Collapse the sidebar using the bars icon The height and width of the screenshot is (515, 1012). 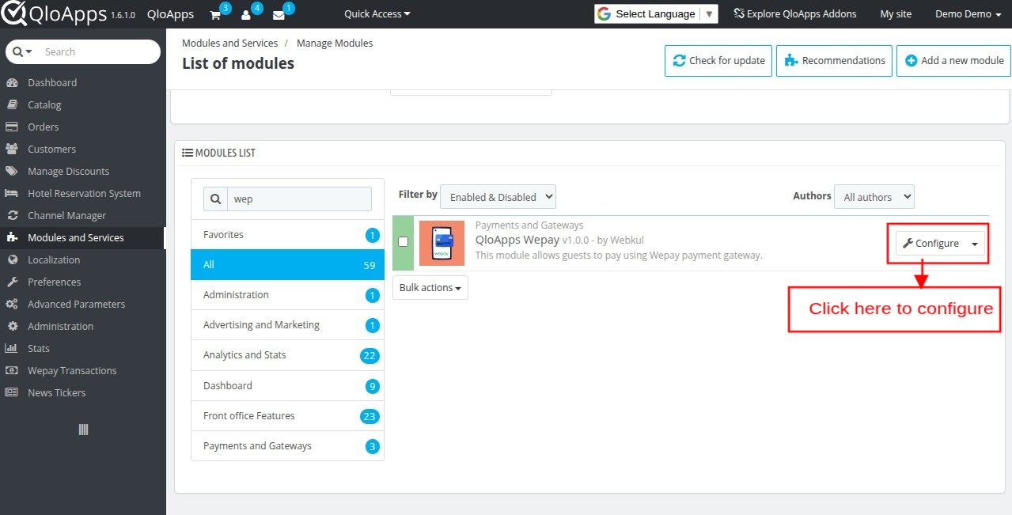pos(83,430)
